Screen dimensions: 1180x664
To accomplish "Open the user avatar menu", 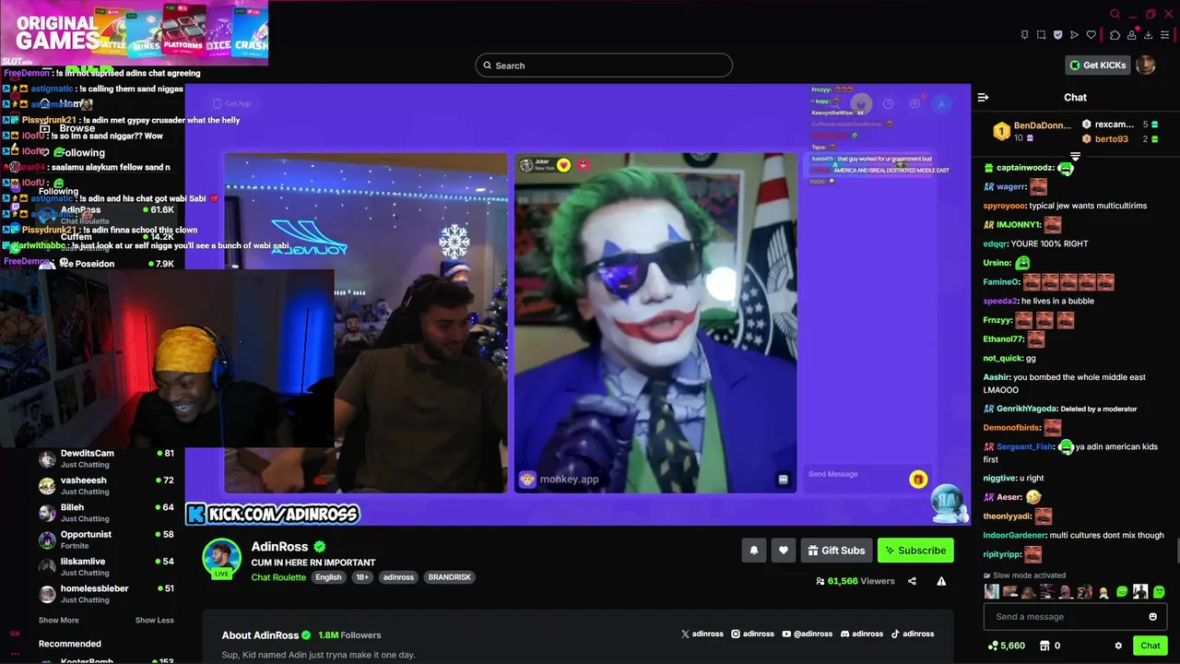I will click(1145, 65).
